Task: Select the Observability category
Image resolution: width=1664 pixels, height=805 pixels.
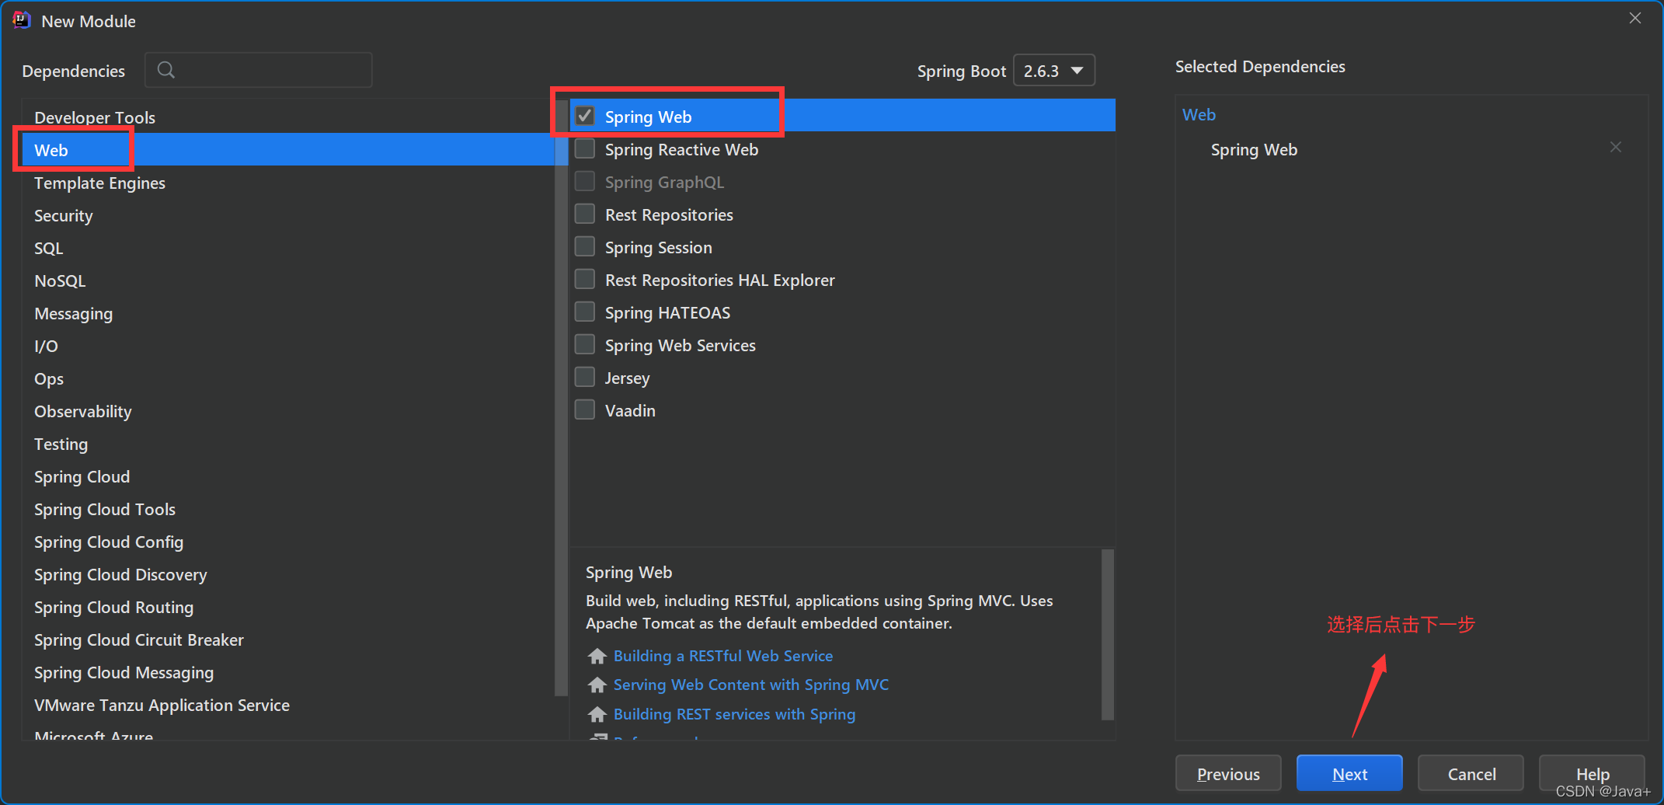Action: pyautogui.click(x=288, y=411)
